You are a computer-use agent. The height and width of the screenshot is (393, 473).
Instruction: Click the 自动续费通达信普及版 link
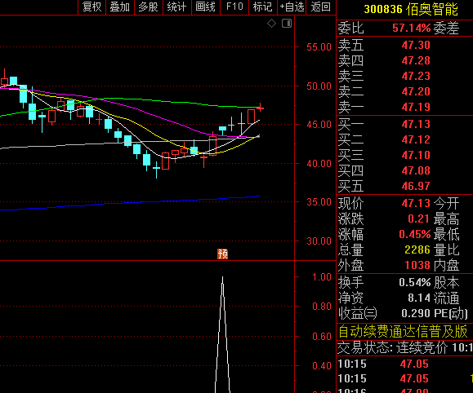point(403,331)
